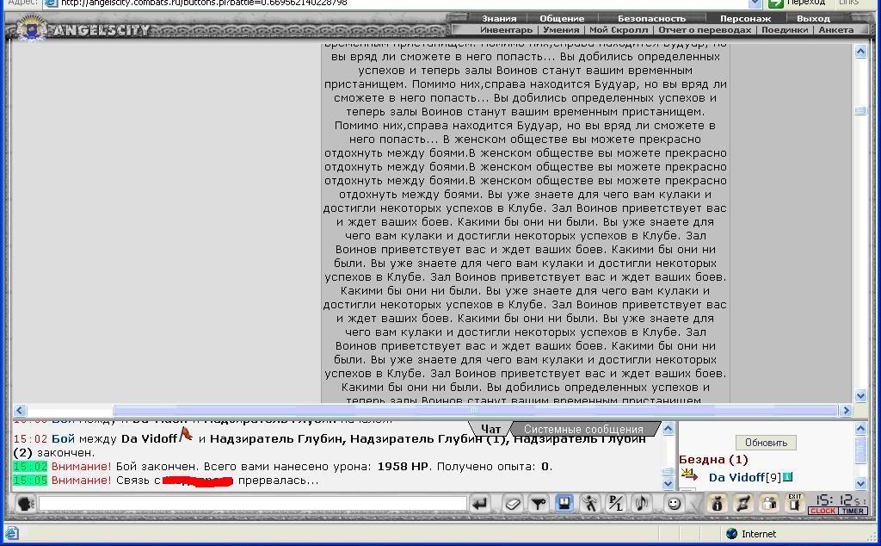Viewport: 881px width, 546px height.
Task: Send the chat message with the return-arrow icon
Action: tap(480, 504)
